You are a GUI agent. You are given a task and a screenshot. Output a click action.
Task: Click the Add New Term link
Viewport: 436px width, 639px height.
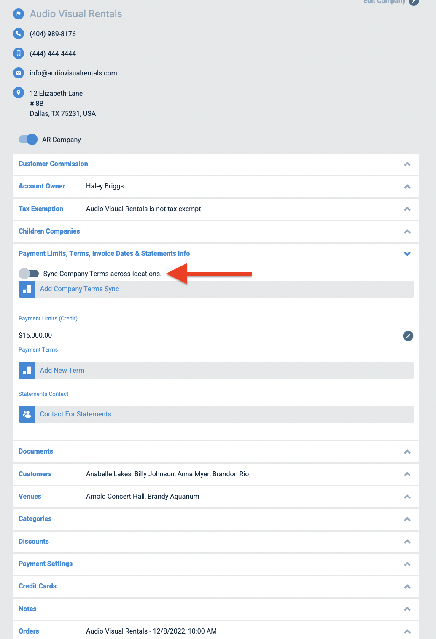pyautogui.click(x=62, y=370)
